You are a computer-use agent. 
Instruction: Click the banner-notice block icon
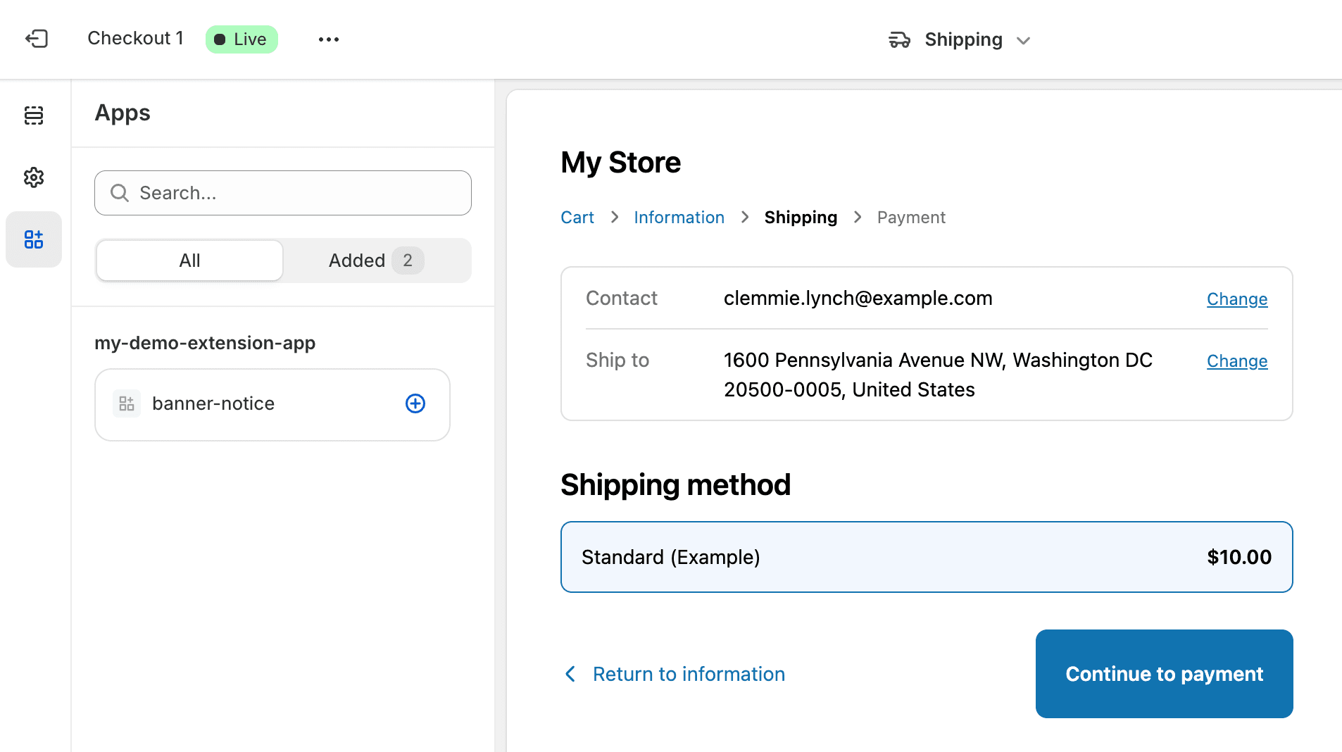127,403
